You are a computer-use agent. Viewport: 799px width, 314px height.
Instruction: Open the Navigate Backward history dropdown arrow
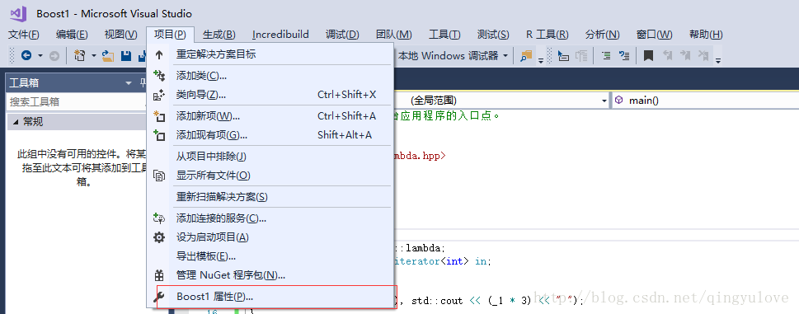pyautogui.click(x=40, y=55)
